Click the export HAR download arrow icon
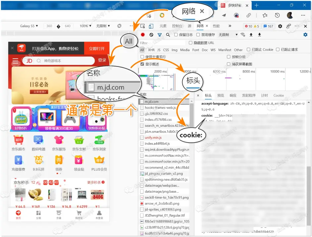The width and height of the screenshot is (312, 237). 259,35
